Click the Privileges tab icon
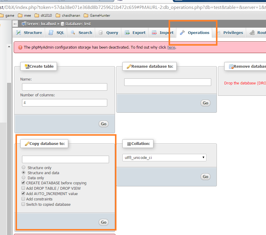Image resolution: width=266 pixels, height=235 pixels. (219, 33)
